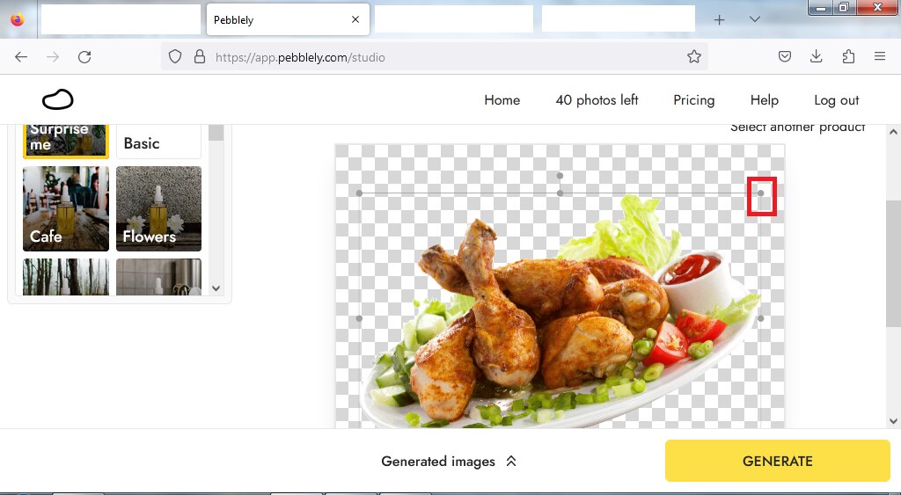Open a new tab with plus

(720, 20)
